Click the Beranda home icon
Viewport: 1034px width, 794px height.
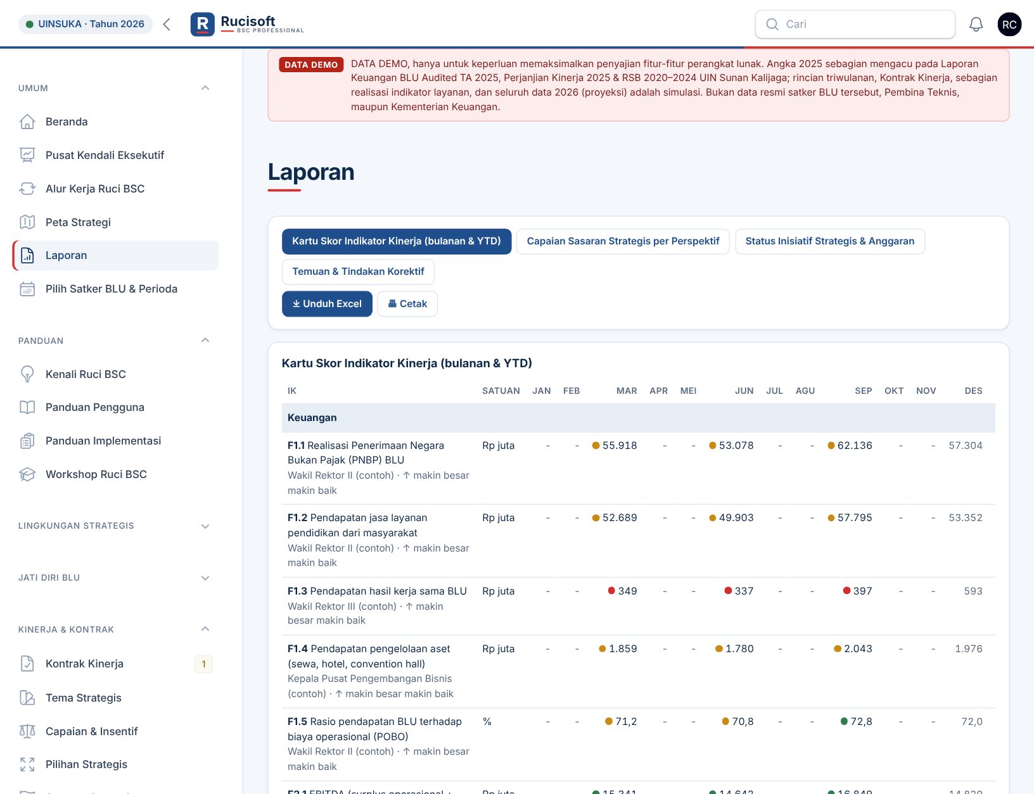(27, 122)
